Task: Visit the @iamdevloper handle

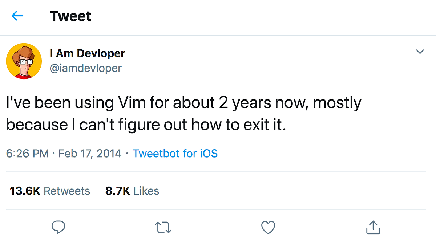Action: (86, 68)
